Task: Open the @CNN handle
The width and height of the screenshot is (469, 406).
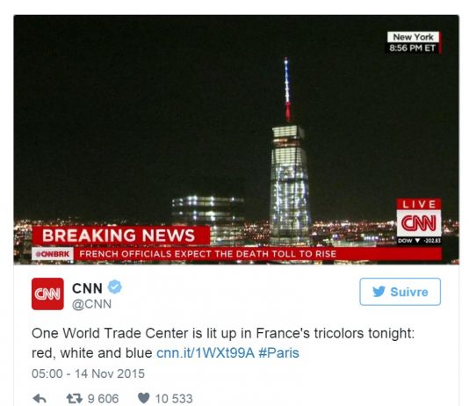Action: click(92, 304)
